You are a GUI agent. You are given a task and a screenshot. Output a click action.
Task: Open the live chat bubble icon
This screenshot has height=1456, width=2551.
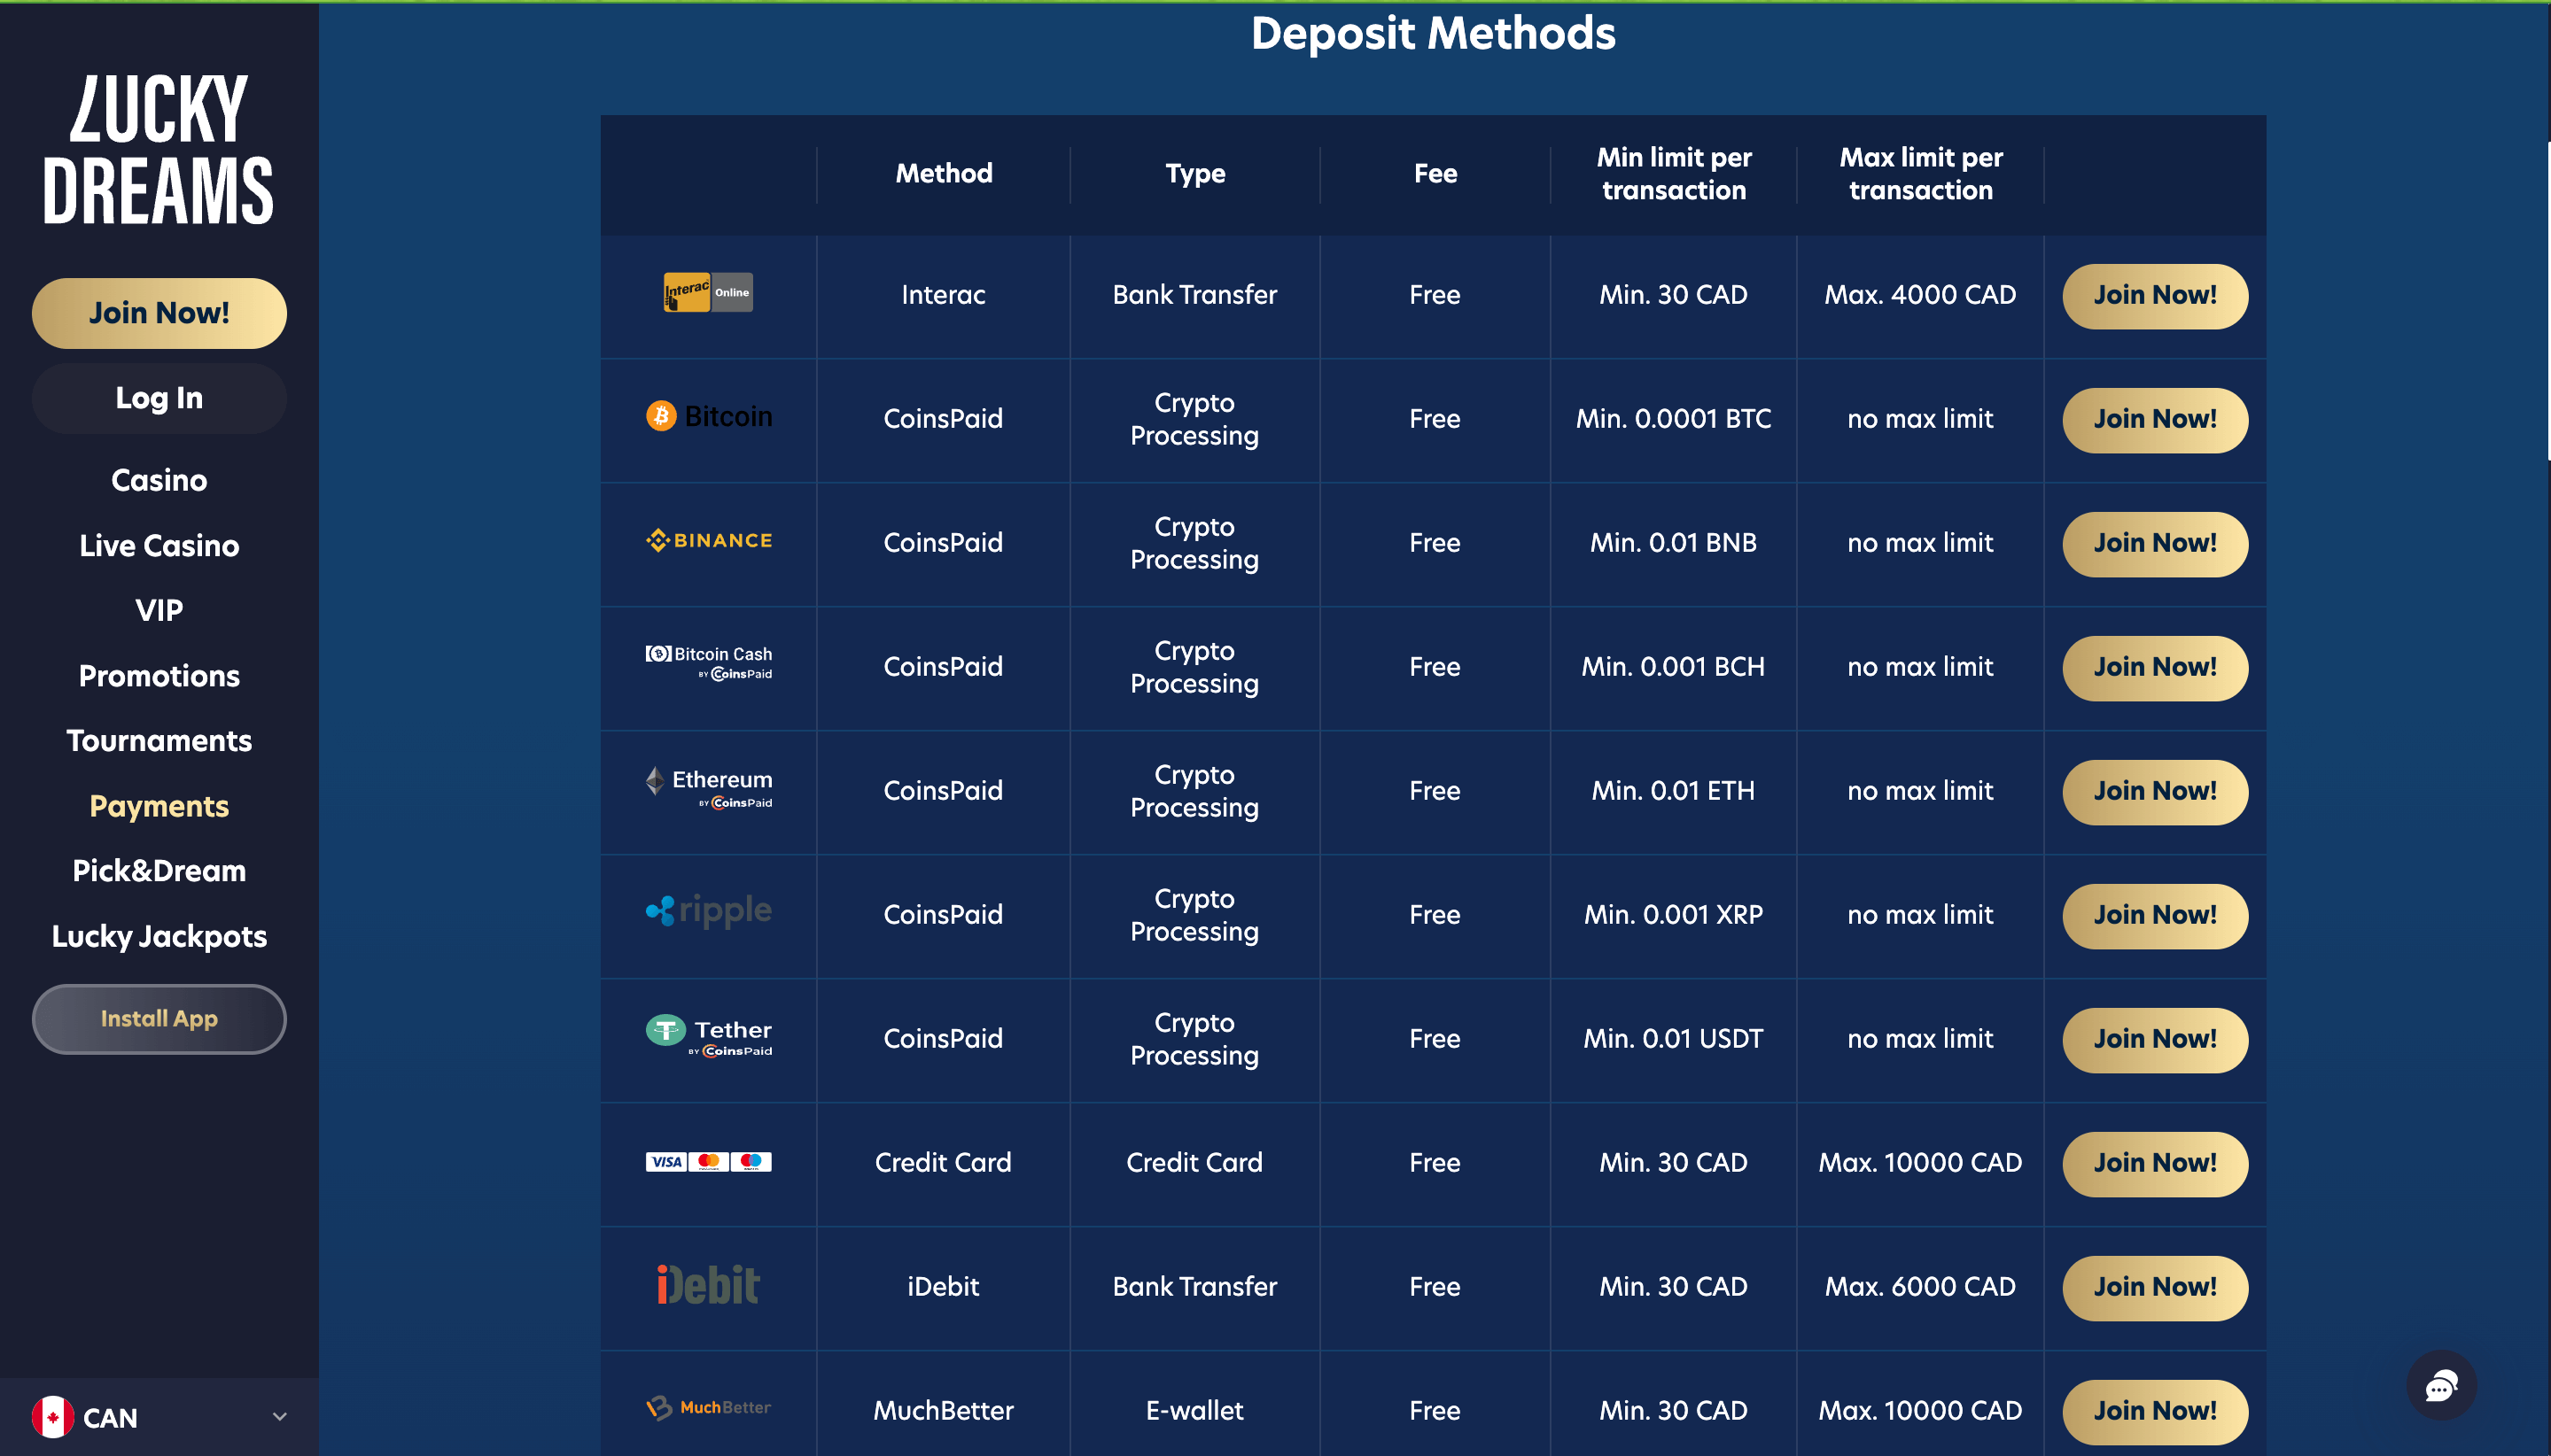(2441, 1386)
